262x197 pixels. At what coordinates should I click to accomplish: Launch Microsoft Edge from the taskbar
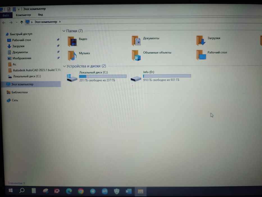[69, 191]
